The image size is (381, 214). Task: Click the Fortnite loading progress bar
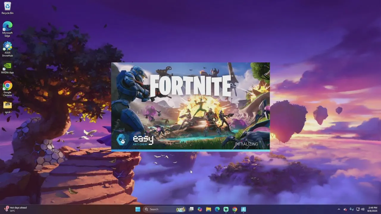(x=190, y=151)
